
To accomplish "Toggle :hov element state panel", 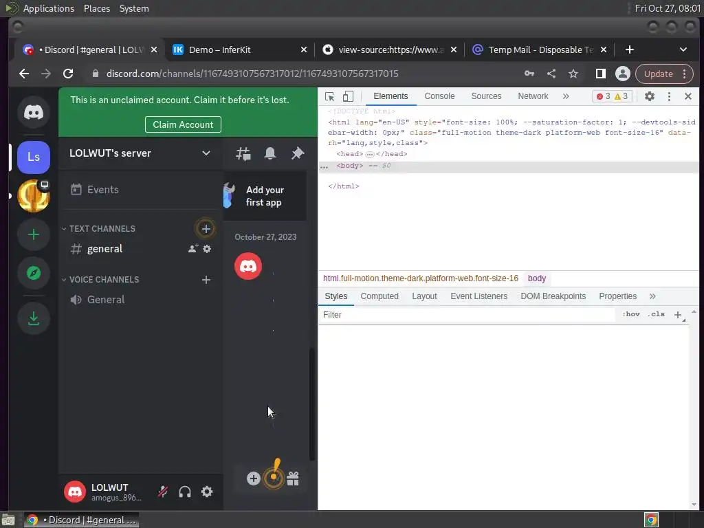I will point(631,314).
